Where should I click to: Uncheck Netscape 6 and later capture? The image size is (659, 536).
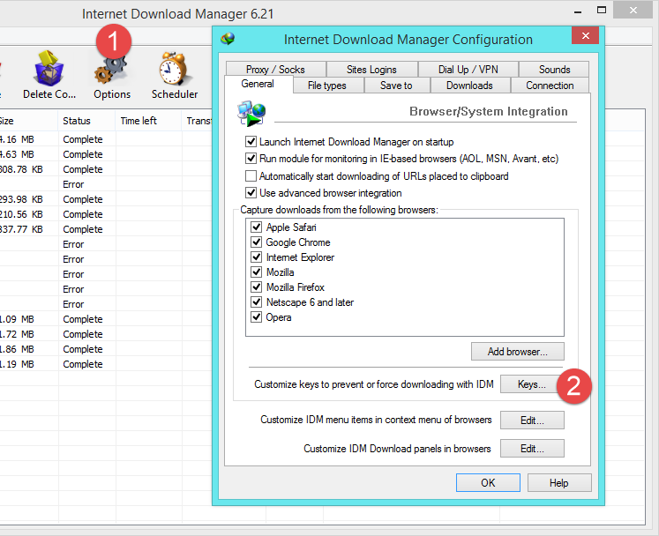coord(257,302)
